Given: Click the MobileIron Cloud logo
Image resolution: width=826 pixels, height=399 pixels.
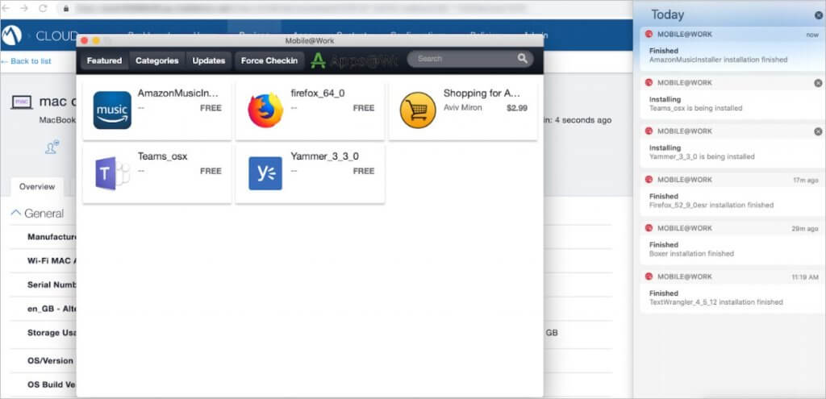Looking at the screenshot, I should [x=12, y=36].
